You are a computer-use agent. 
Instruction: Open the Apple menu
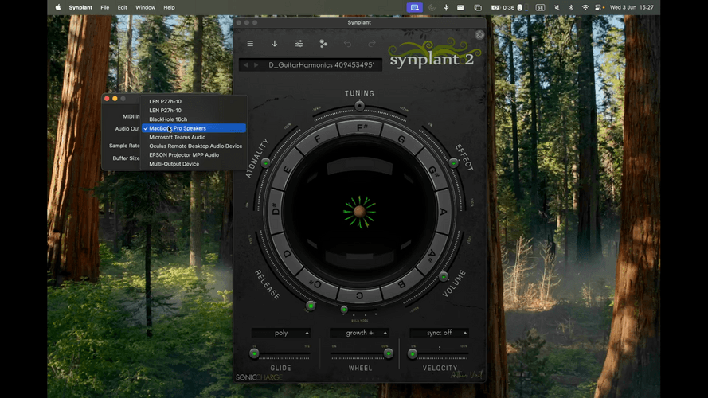pos(58,7)
